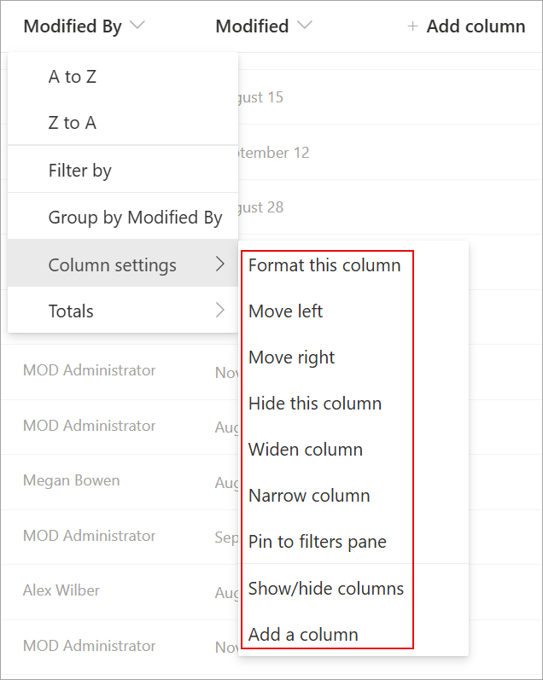This screenshot has width=543, height=680.
Task: Sort Modified By from Z to A
Action: click(x=123, y=123)
